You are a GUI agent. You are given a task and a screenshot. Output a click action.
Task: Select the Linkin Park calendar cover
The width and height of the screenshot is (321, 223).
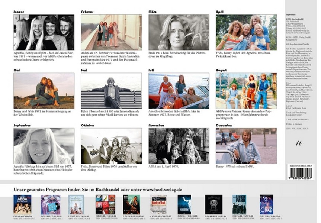pos(239,204)
